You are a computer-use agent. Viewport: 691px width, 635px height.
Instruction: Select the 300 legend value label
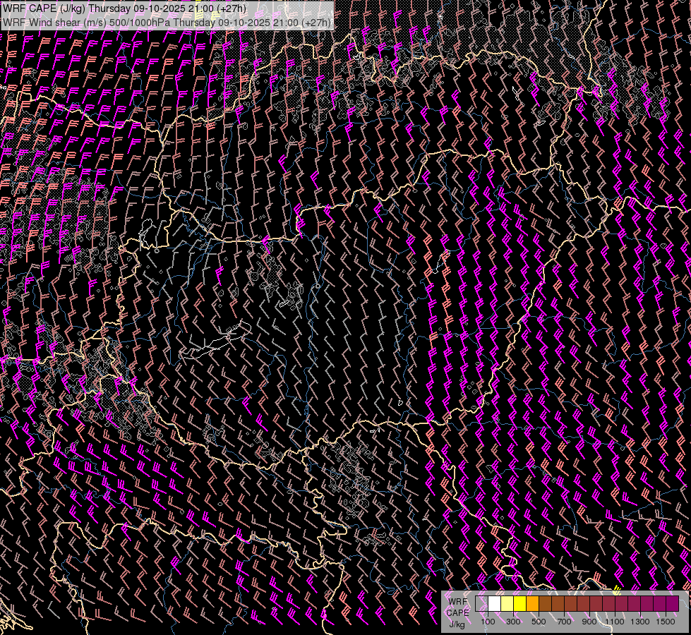click(x=513, y=622)
